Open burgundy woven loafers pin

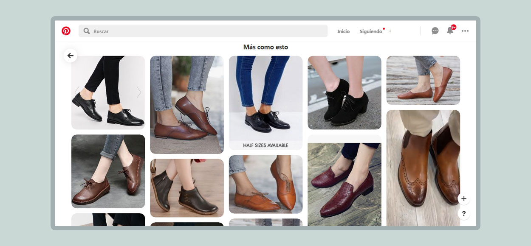(x=345, y=180)
